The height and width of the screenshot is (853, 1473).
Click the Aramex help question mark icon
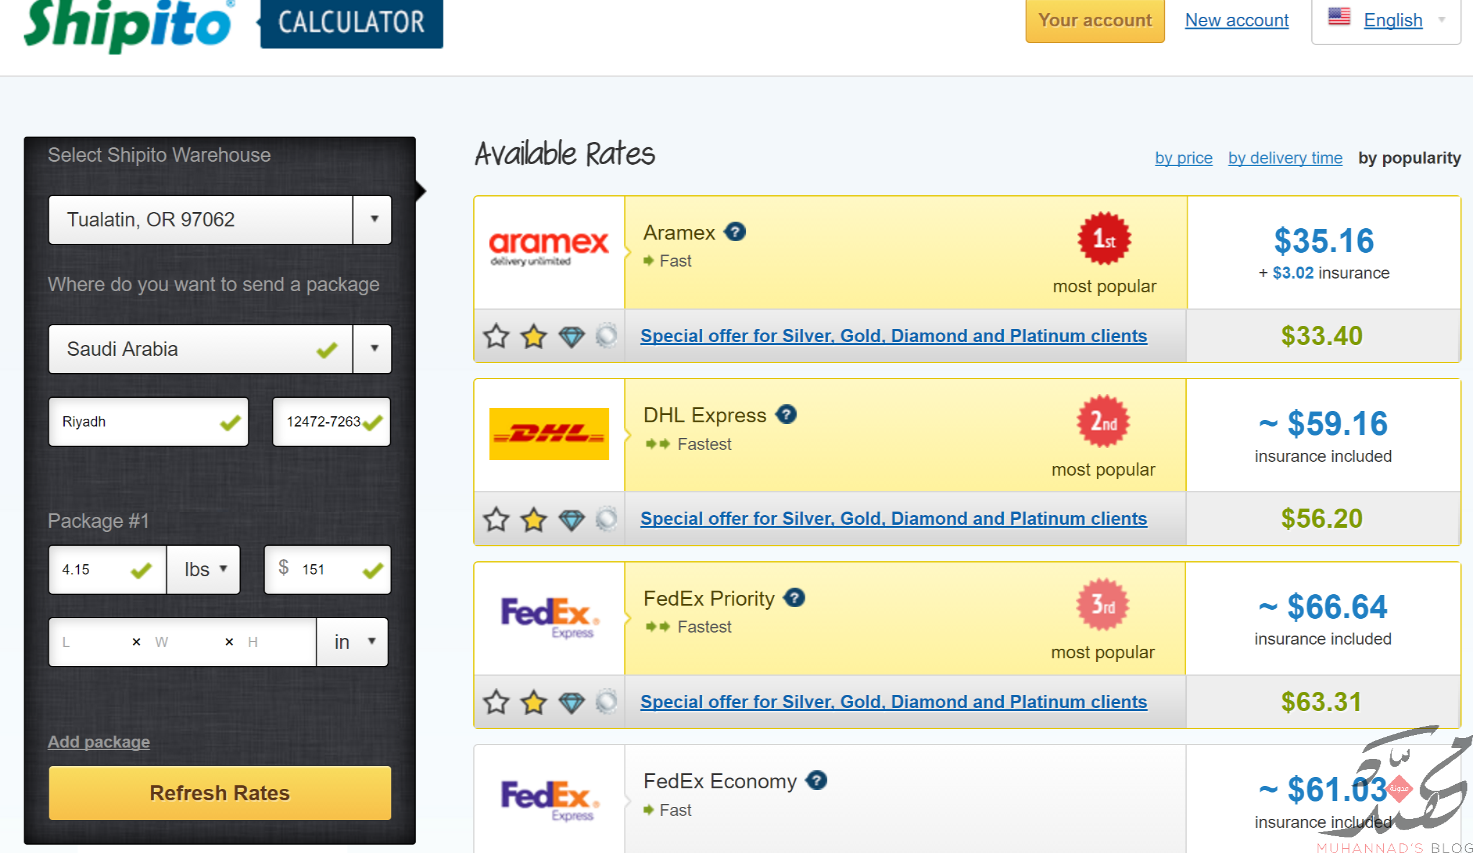pos(735,232)
